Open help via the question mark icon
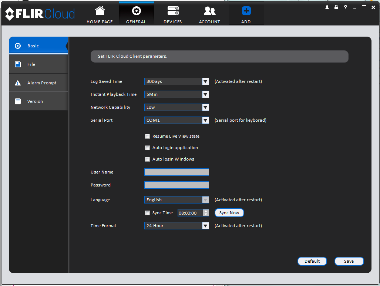 click(346, 7)
